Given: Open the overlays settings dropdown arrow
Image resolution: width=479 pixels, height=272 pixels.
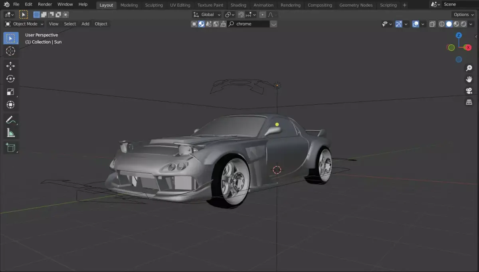Looking at the screenshot, I should [423, 24].
